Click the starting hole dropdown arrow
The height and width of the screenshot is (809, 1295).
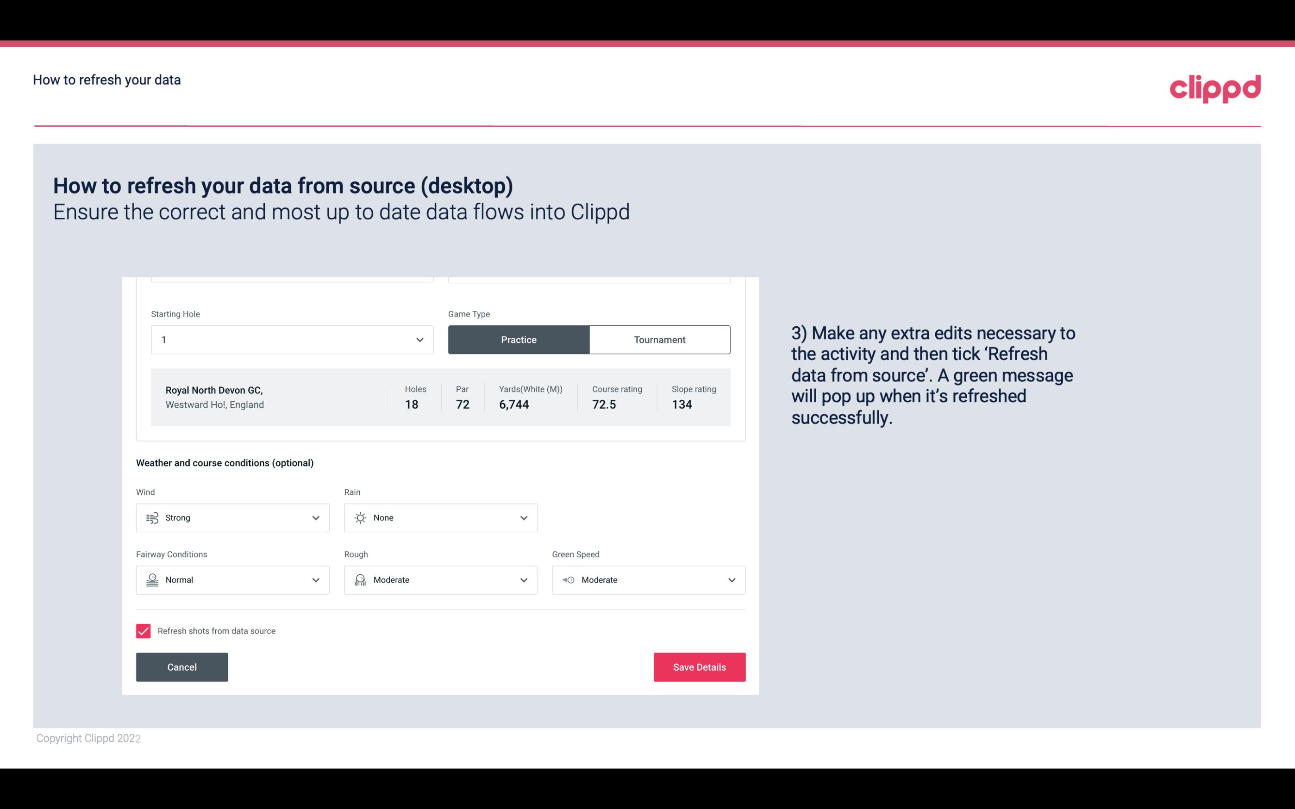[419, 339]
